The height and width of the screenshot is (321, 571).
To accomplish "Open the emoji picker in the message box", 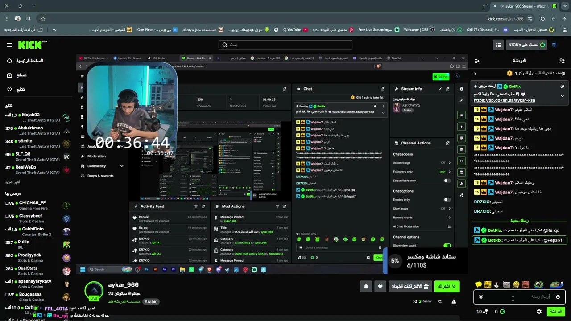I will pyautogui.click(x=558, y=296).
